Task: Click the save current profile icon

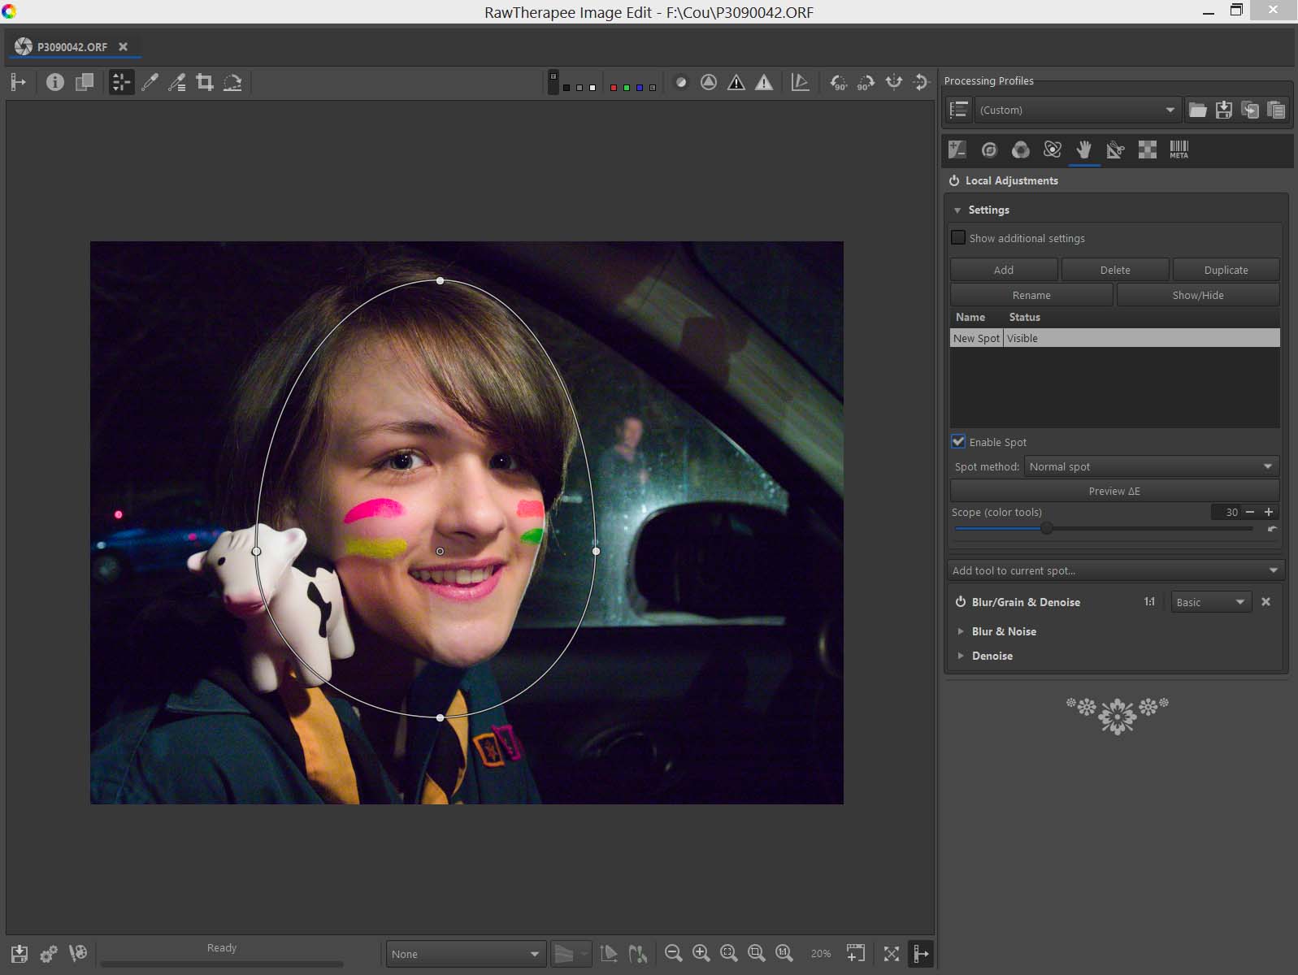Action: (x=1224, y=110)
